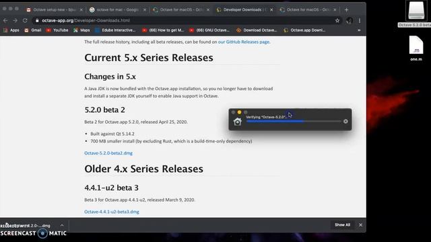The image size is (431, 242).
Task: Click Current 5.x Series Releases heading
Action: click(149, 58)
